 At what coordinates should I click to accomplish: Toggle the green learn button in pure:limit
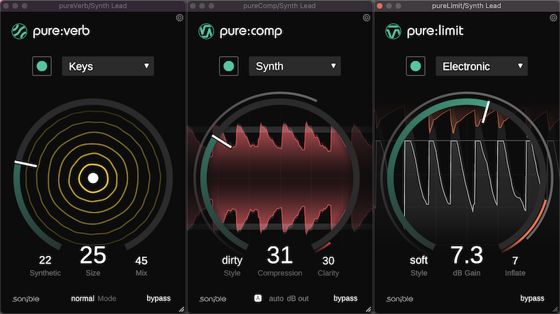pos(416,66)
